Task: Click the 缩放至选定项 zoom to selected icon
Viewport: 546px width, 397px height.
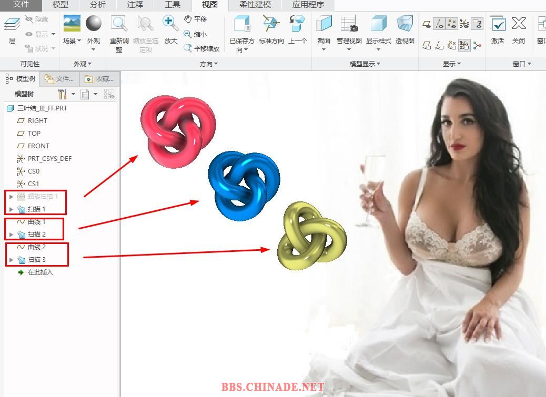Action: (145, 24)
